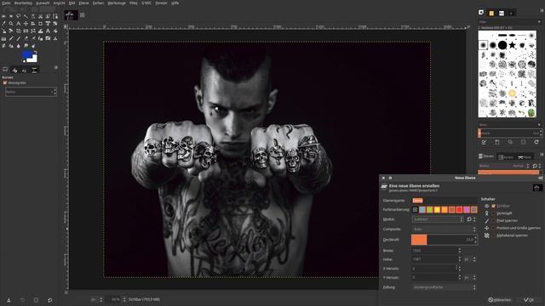Open the unit dropdown in status bar
545x306 pixels.
[96, 299]
